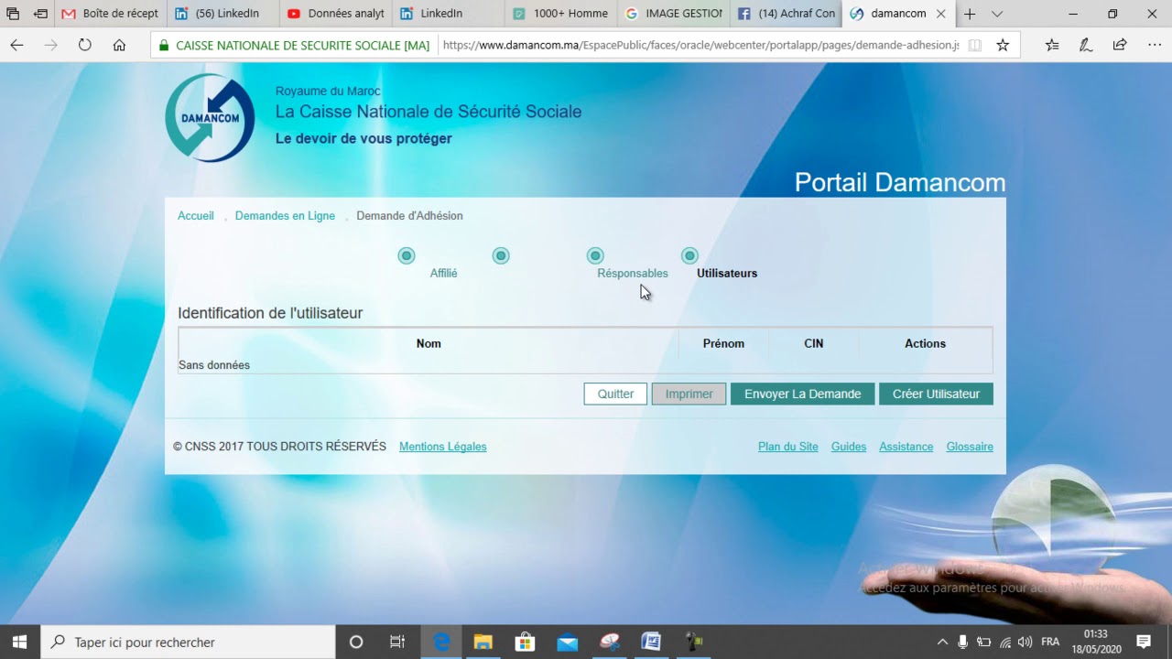Reload the page with the refresh icon
Screen dimensions: 1172x659
(x=85, y=45)
